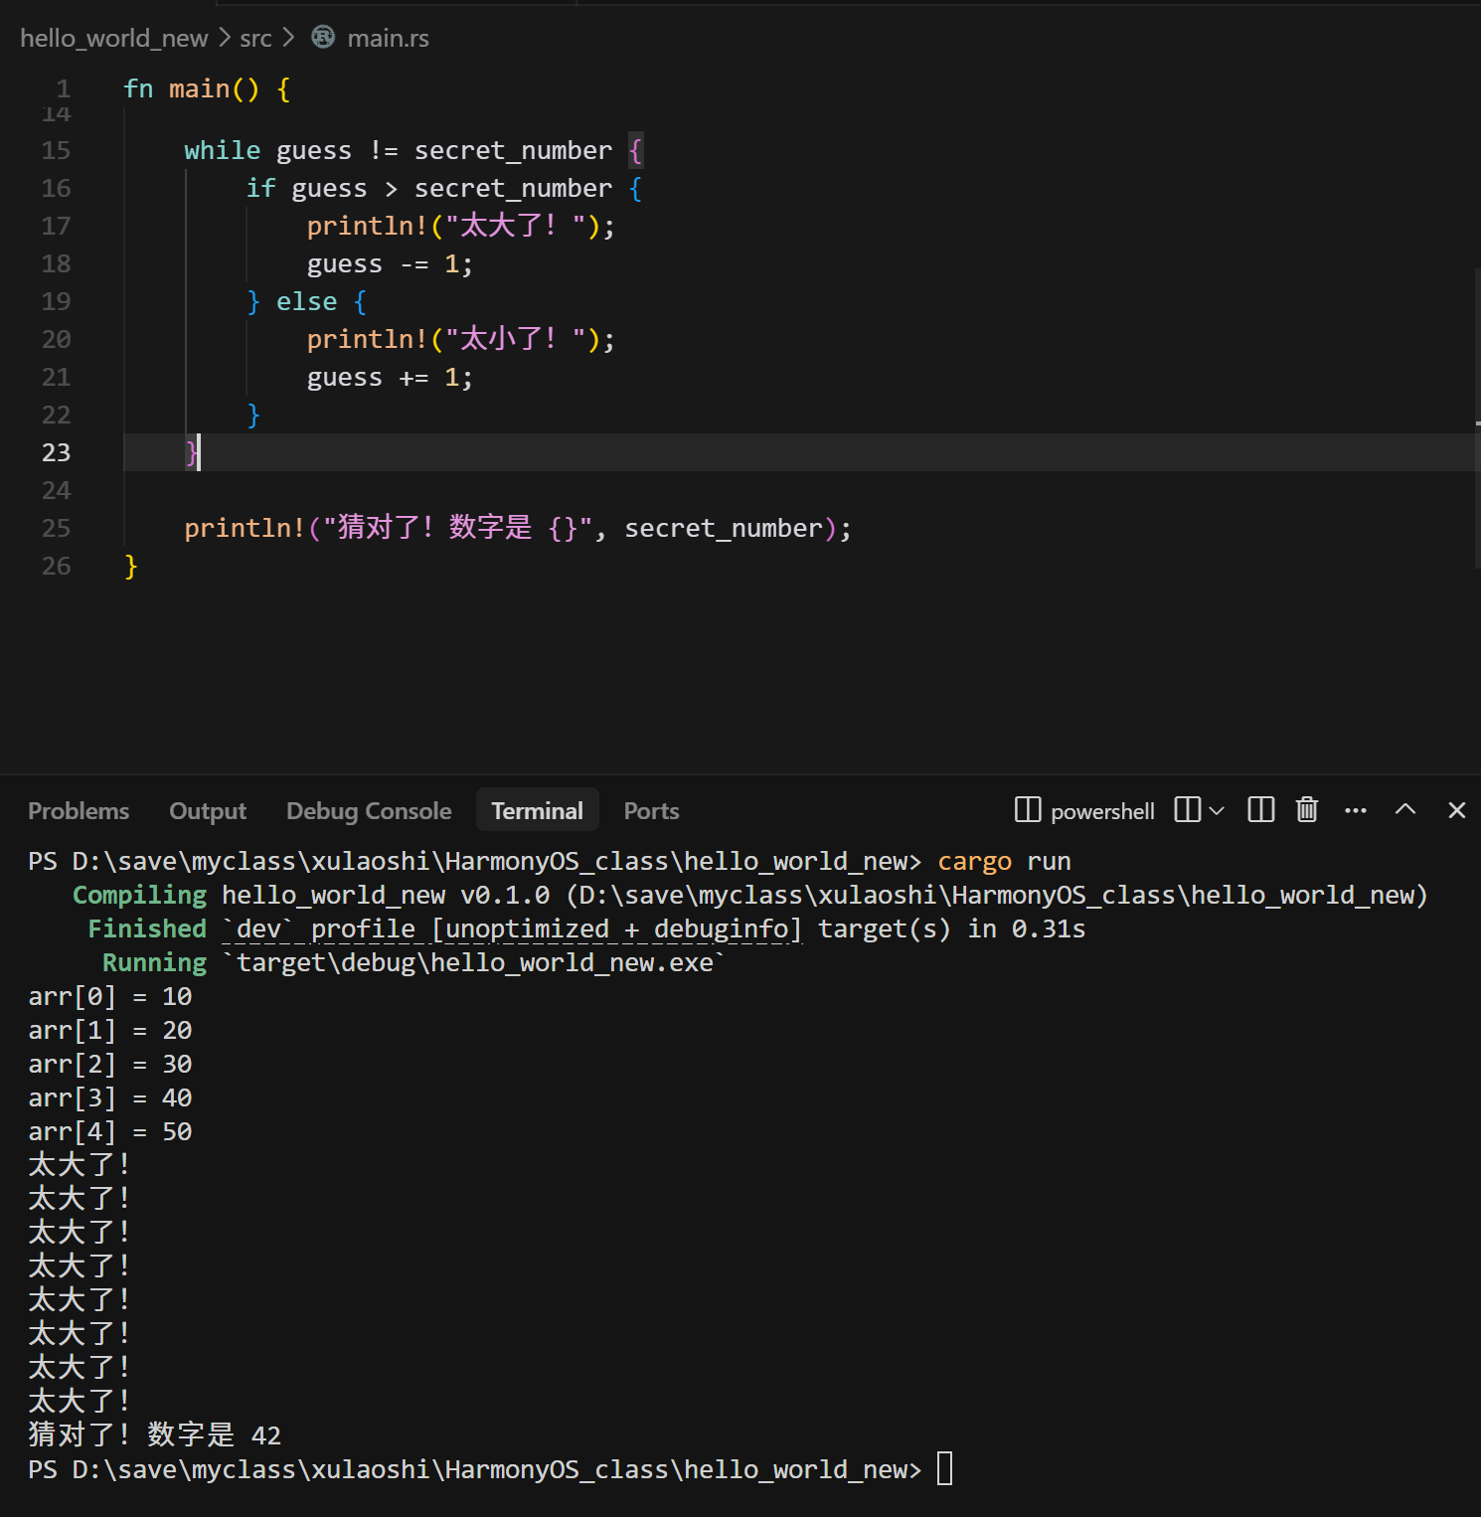Click the final closing brace on line 26

click(x=130, y=566)
